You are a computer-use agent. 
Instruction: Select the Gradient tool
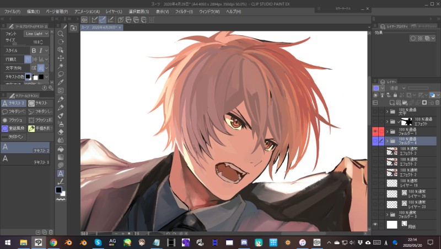pyautogui.click(x=61, y=157)
